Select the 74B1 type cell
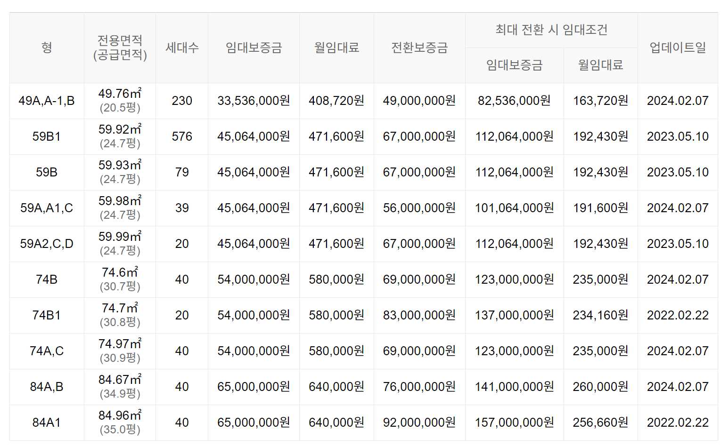721x446 pixels. (x=47, y=315)
